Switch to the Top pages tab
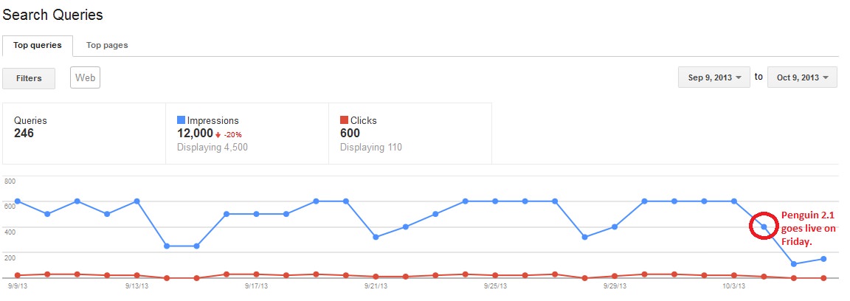This screenshot has height=301, width=850. click(107, 46)
